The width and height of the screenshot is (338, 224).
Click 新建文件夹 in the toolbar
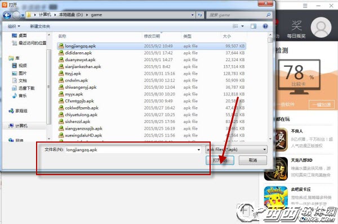coord(40,26)
